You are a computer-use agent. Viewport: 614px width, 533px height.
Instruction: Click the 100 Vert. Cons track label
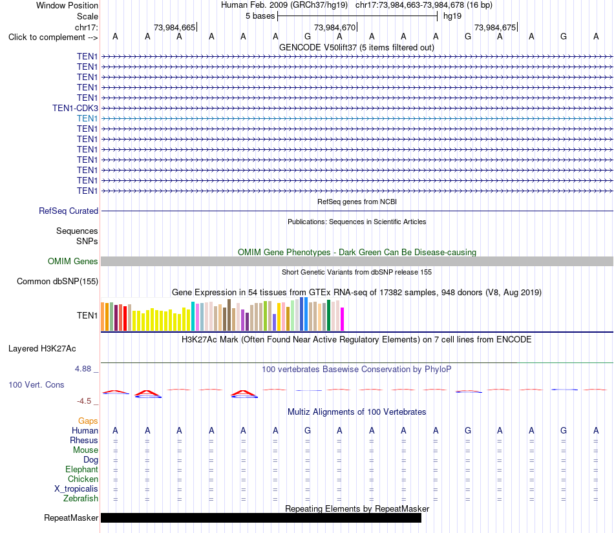point(36,384)
